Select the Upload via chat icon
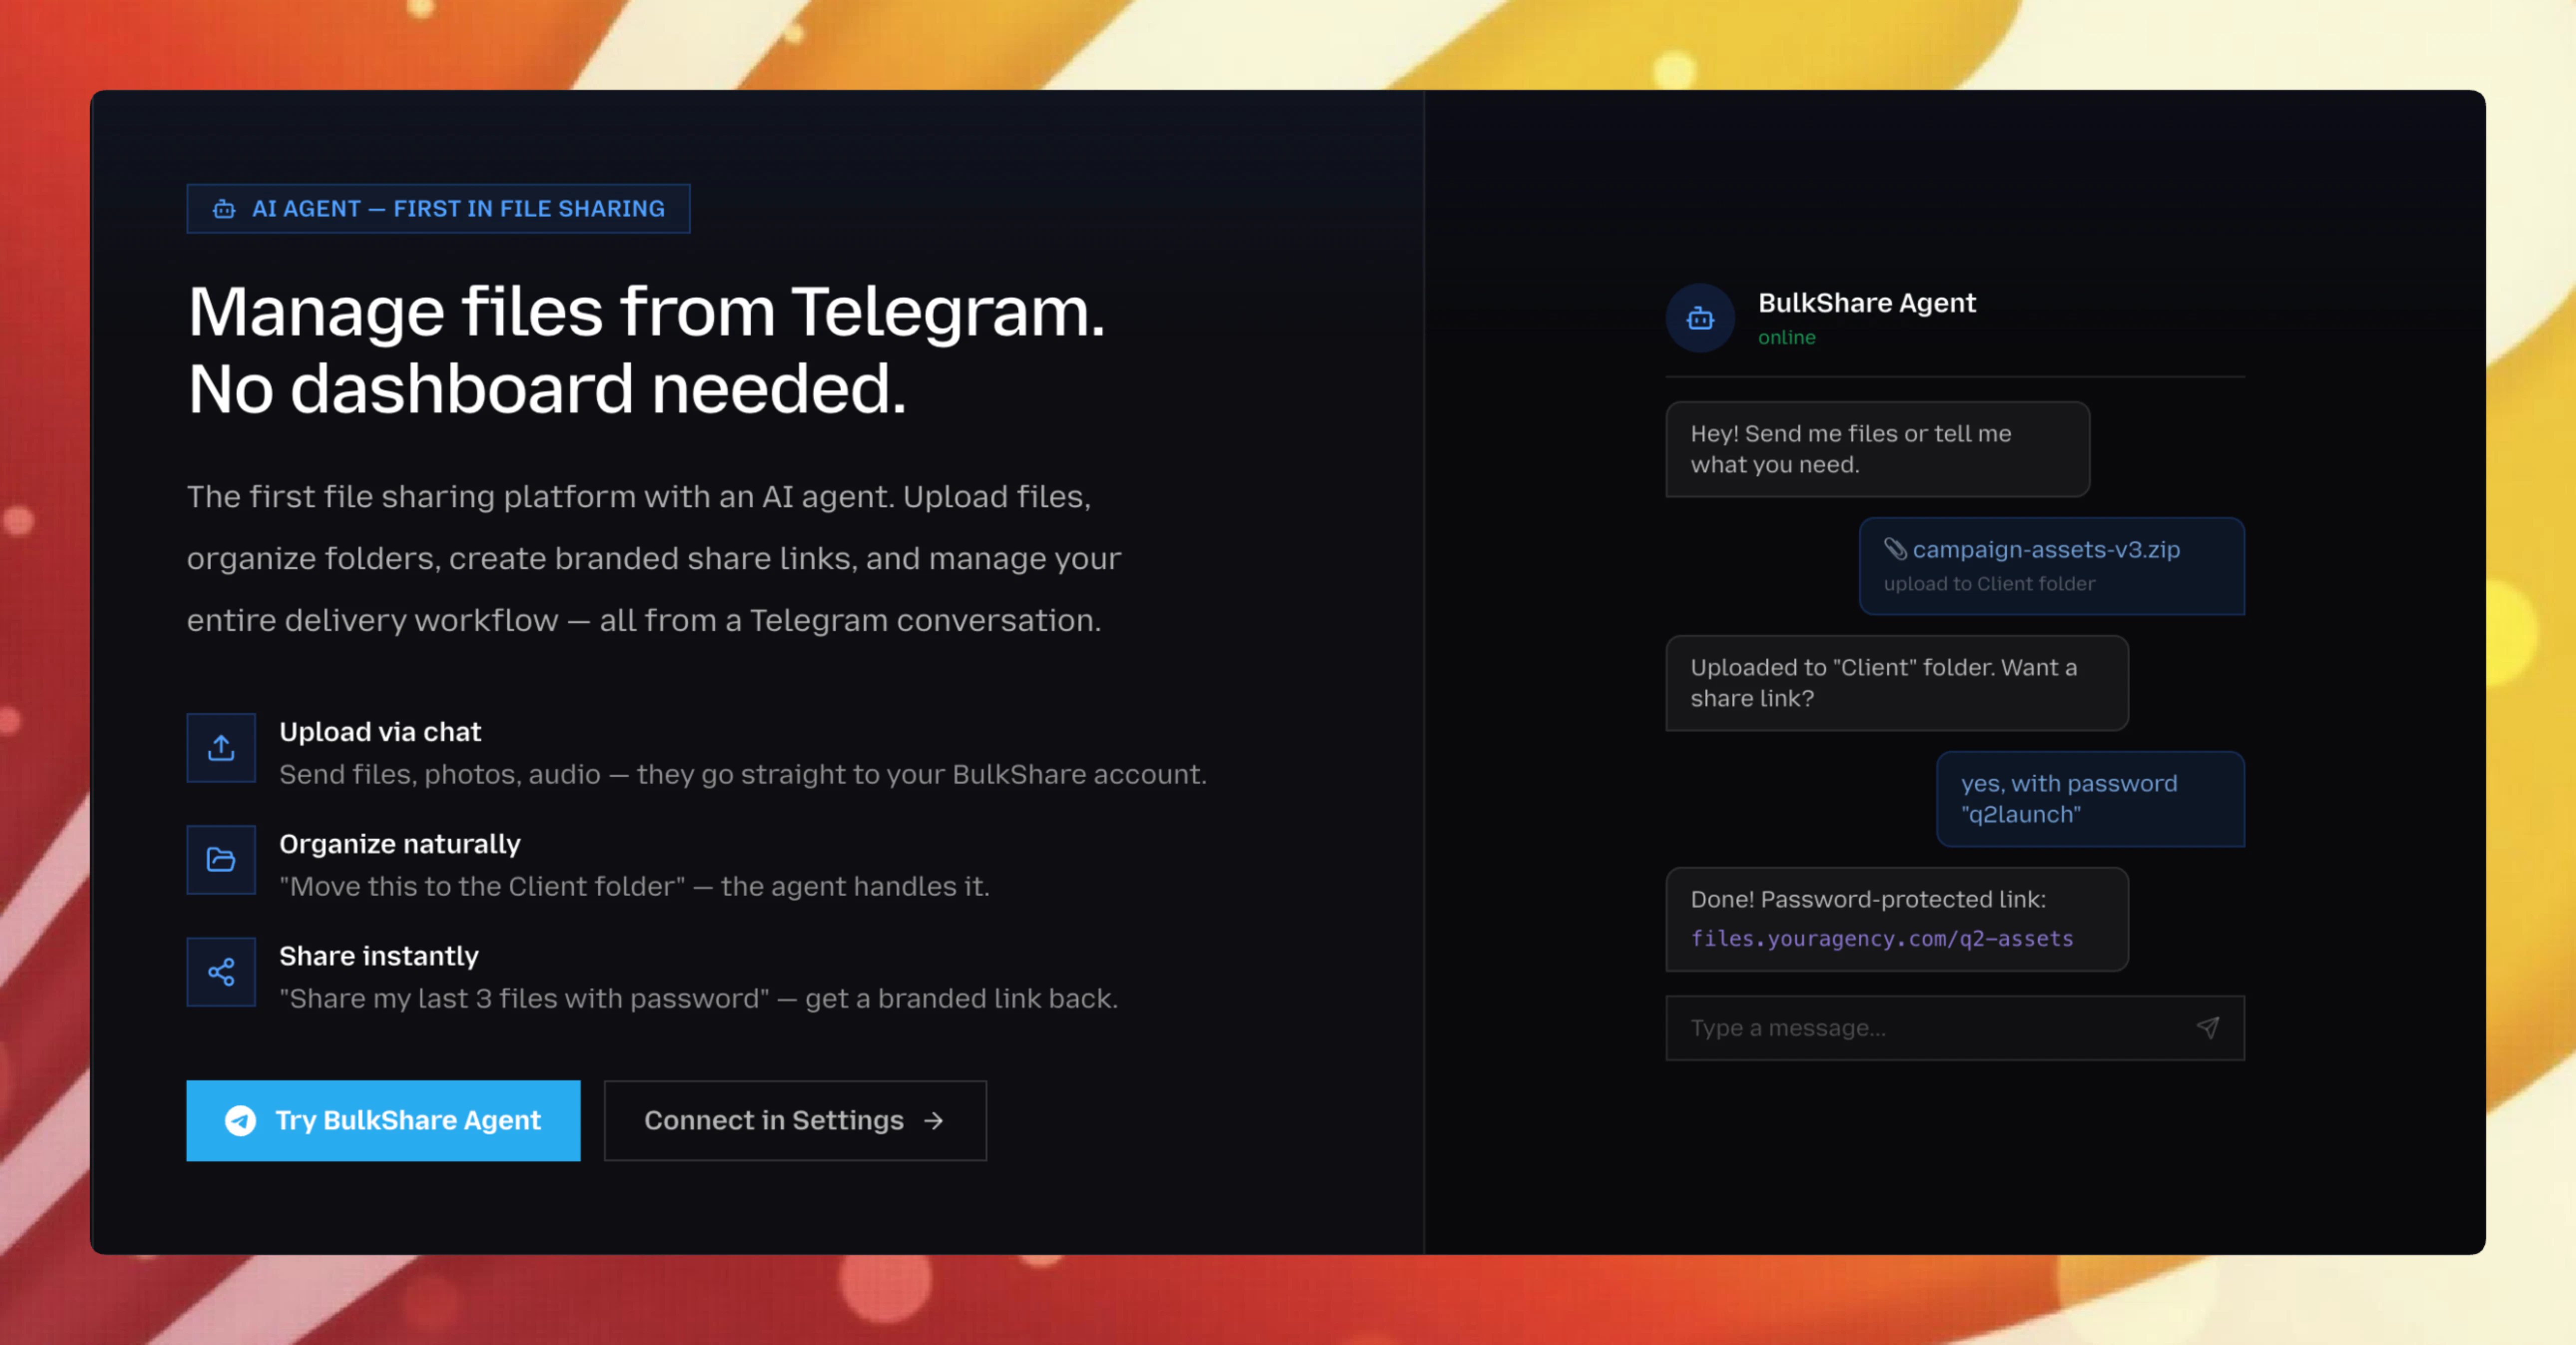 [221, 747]
